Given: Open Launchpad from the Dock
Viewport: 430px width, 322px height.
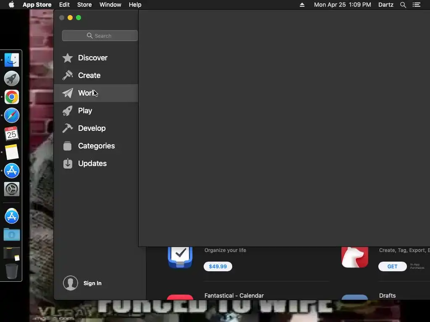Looking at the screenshot, I should (11, 78).
